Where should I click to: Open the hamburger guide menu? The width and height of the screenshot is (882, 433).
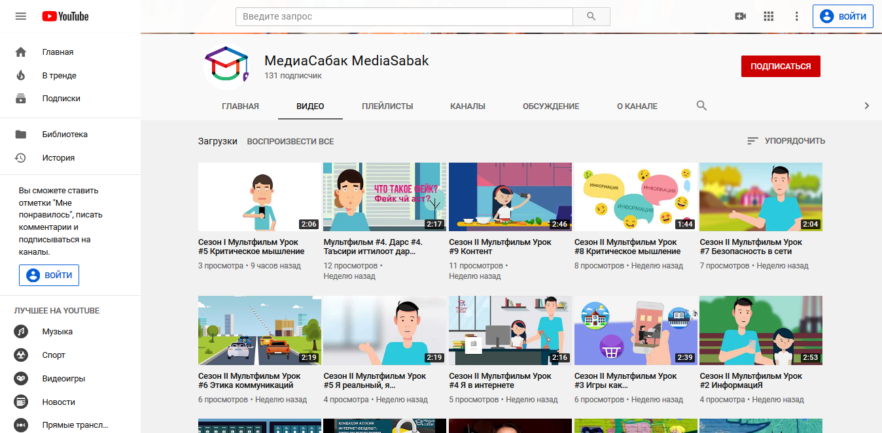[x=21, y=16]
